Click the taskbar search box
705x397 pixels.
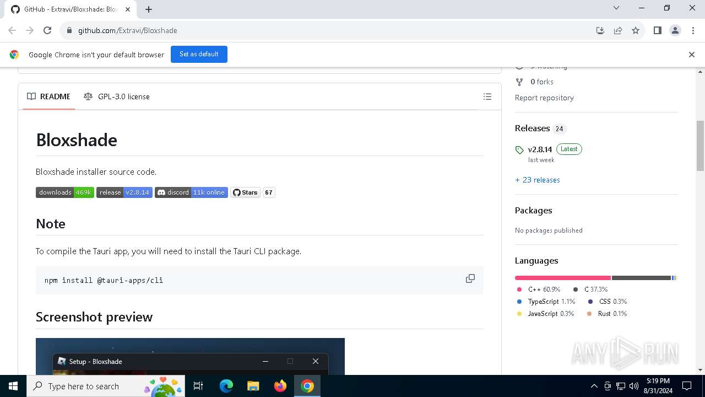[106, 386]
